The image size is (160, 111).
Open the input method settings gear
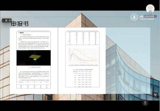10,20
